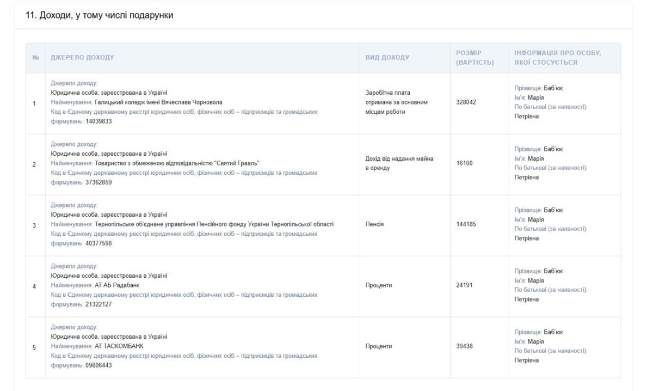653x391 pixels.
Task: Select name "АТ ТАСКОМБАНК"
Action: pyautogui.click(x=119, y=346)
